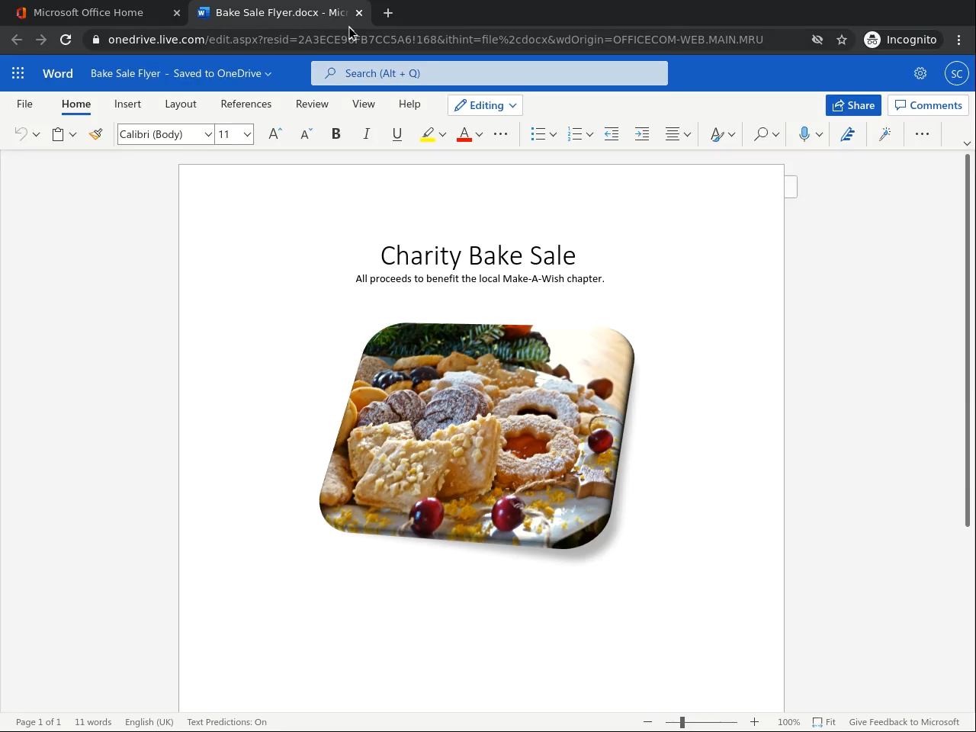Click Give Feedback to Microsoft
This screenshot has height=732, width=976.
point(904,722)
